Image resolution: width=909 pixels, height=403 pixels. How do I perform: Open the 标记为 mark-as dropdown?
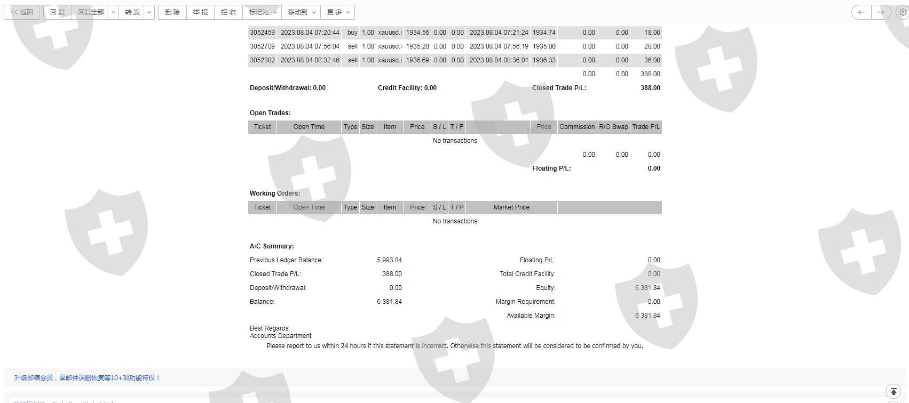(263, 12)
